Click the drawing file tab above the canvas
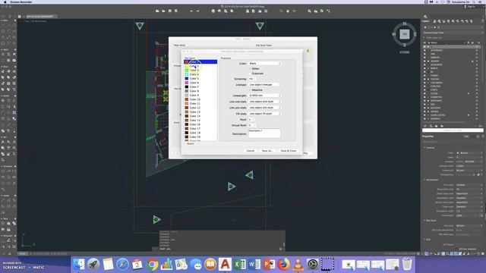 tap(40, 17)
